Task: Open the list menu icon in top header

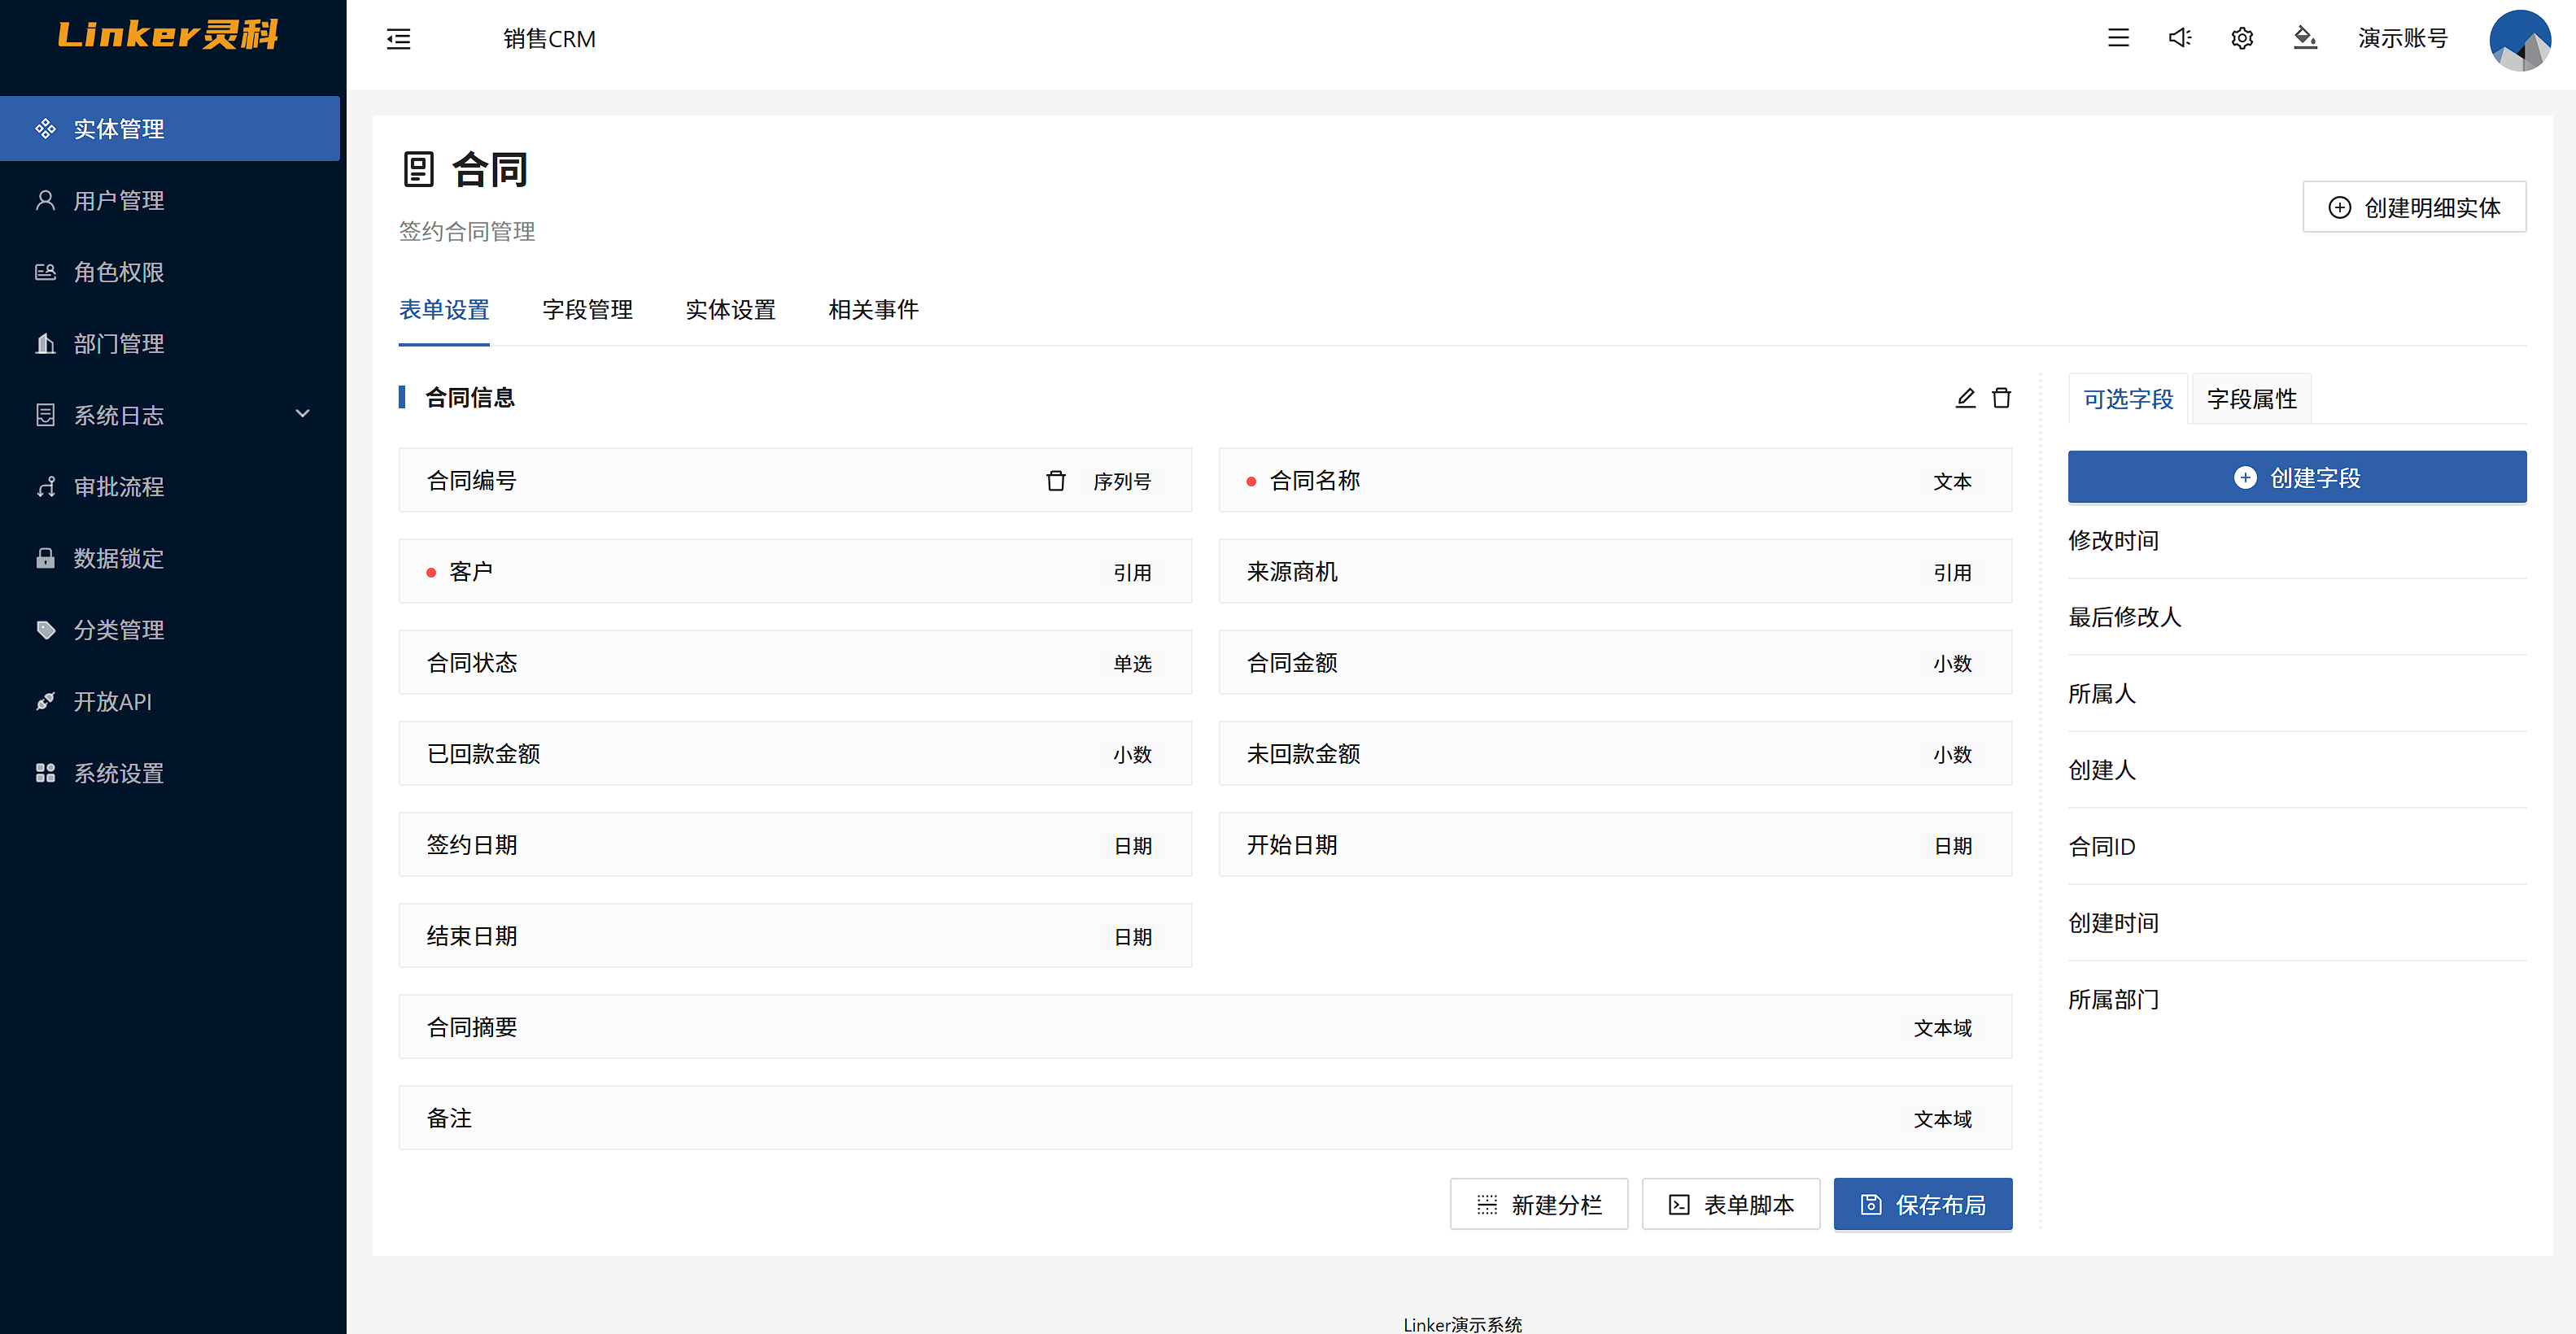Action: 2118,38
